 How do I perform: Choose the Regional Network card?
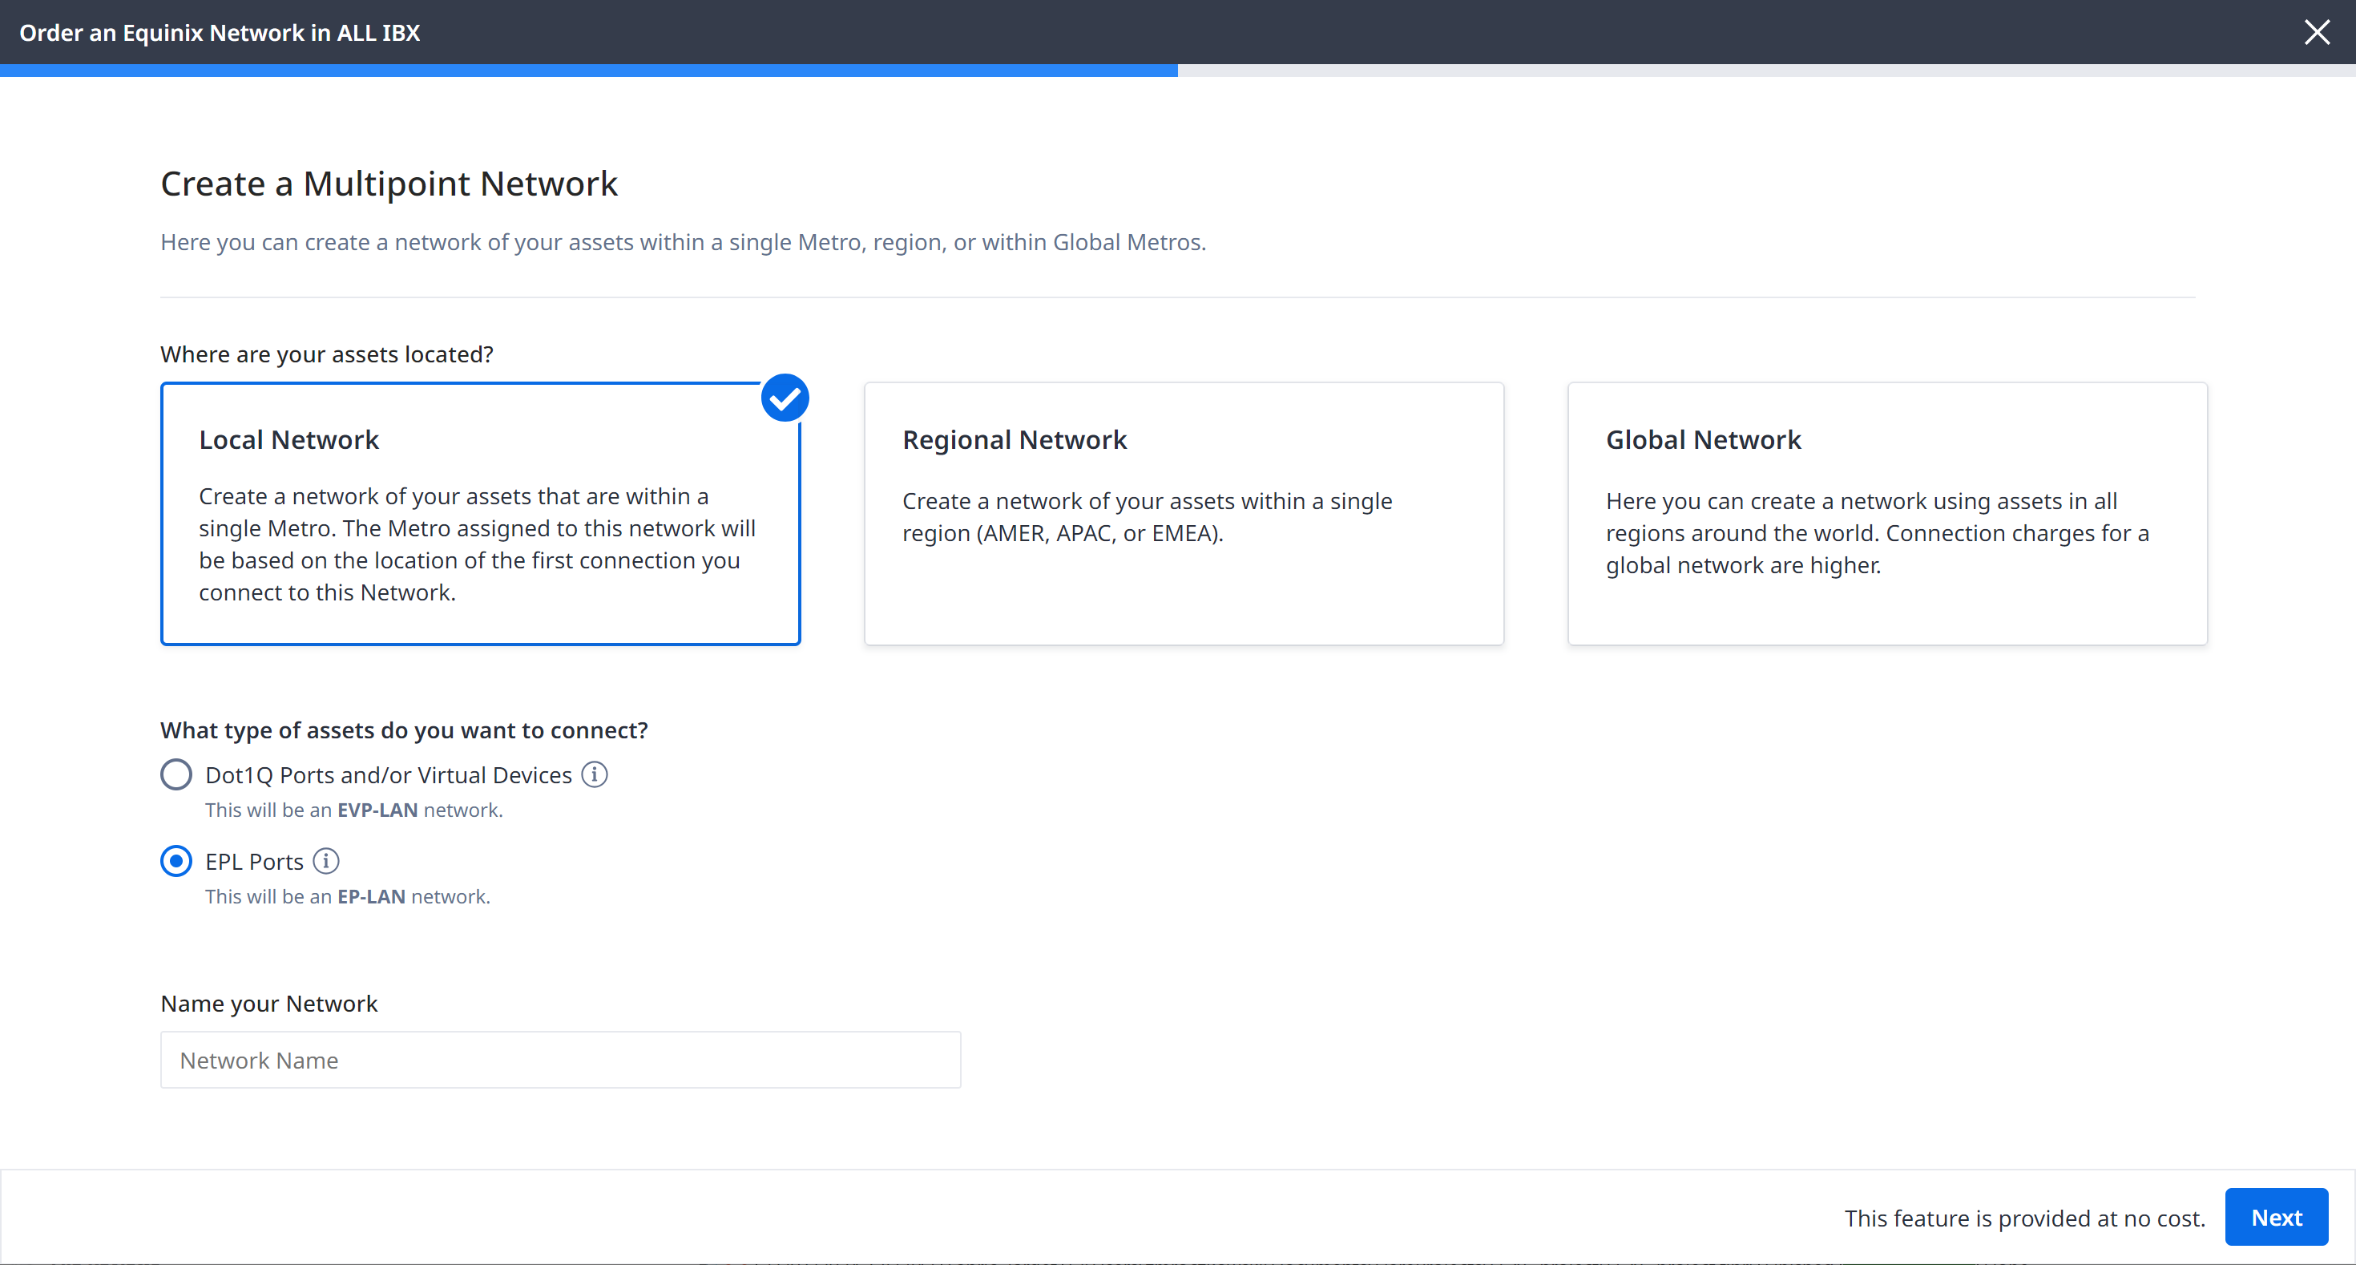tap(1184, 513)
